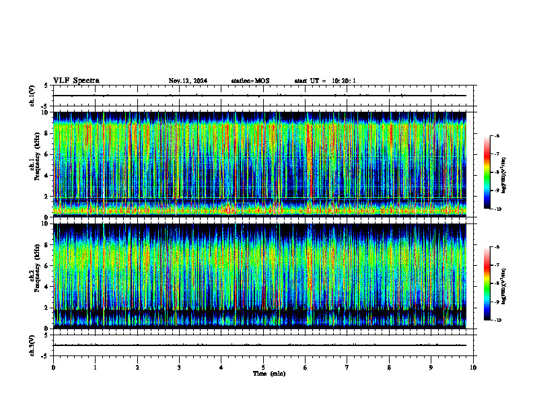The width and height of the screenshot is (533, 412).
Task: Click the time-axis tick label "9"
Action: [x=431, y=368]
